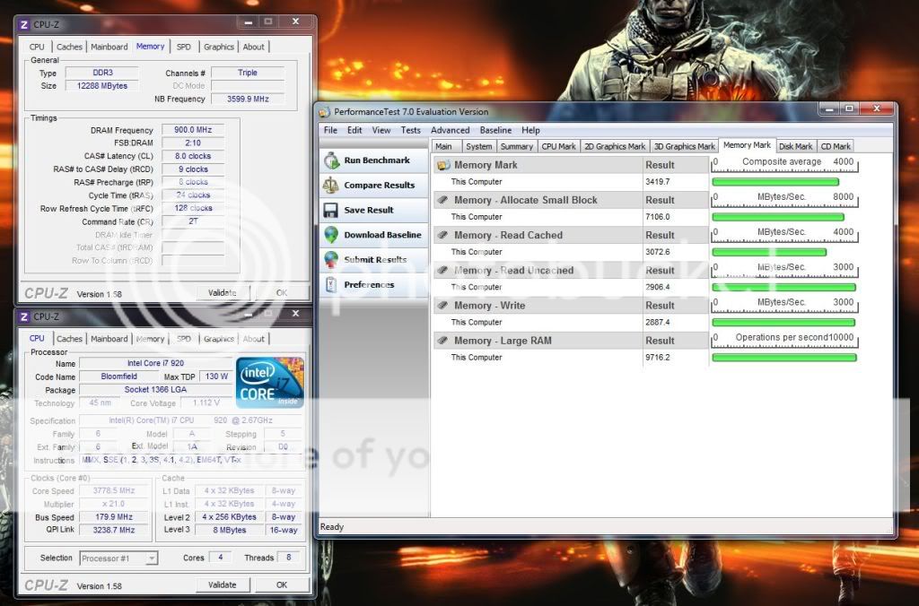
Task: Click the DRAM Frequency 900.0 MHz field
Action: click(193, 130)
